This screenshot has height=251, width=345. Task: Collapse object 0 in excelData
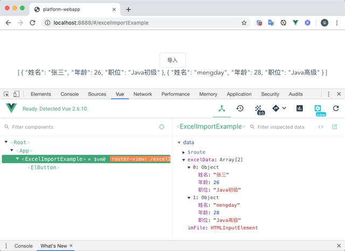(189, 167)
